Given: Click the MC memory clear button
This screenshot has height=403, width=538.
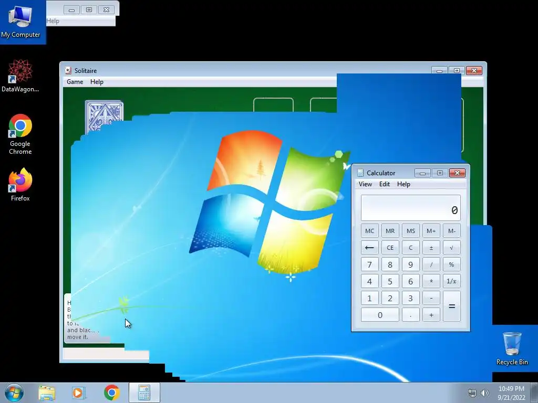Looking at the screenshot, I should (x=369, y=231).
